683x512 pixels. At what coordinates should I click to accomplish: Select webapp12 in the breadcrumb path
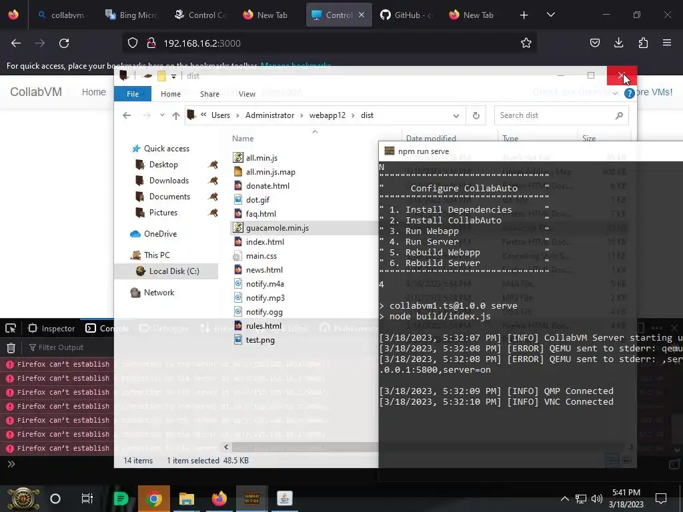[x=327, y=115]
